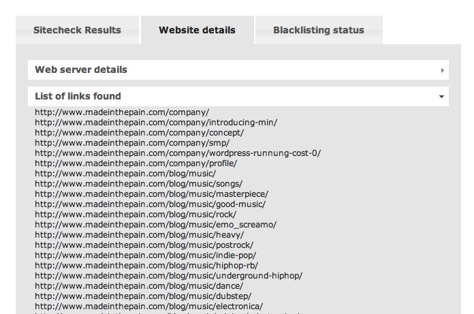Open the company/profile/ link
The height and width of the screenshot is (314, 474).
pyautogui.click(x=136, y=163)
